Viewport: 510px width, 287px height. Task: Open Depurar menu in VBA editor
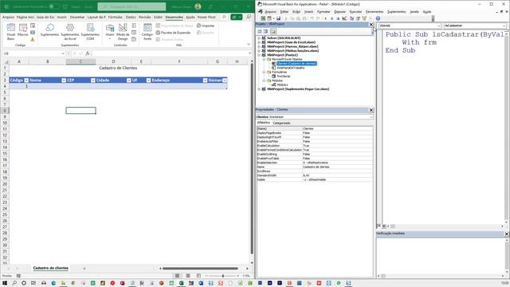pyautogui.click(x=340, y=12)
